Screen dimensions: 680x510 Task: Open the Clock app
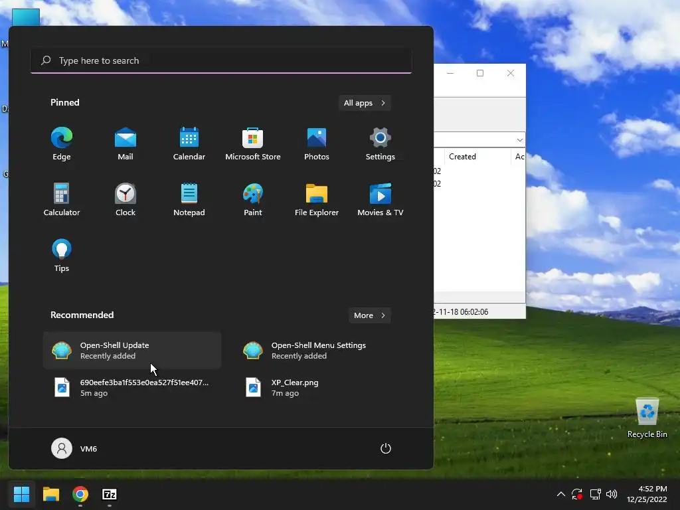[126, 199]
